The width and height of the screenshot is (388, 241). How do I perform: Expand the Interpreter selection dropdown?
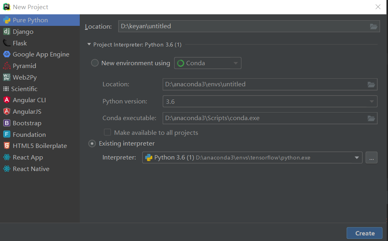point(357,158)
